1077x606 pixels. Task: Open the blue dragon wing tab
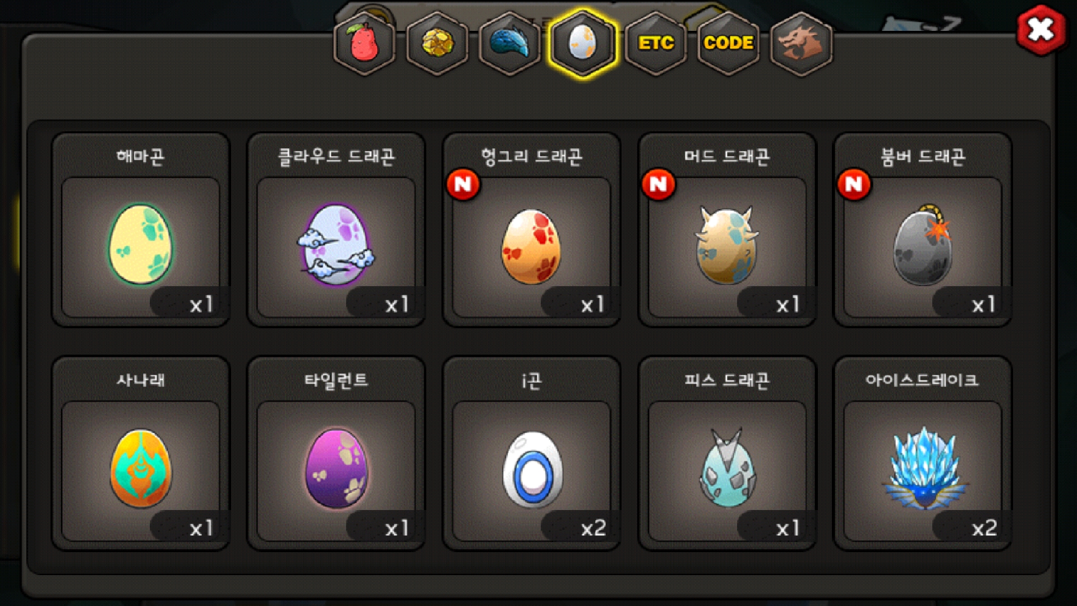509,43
